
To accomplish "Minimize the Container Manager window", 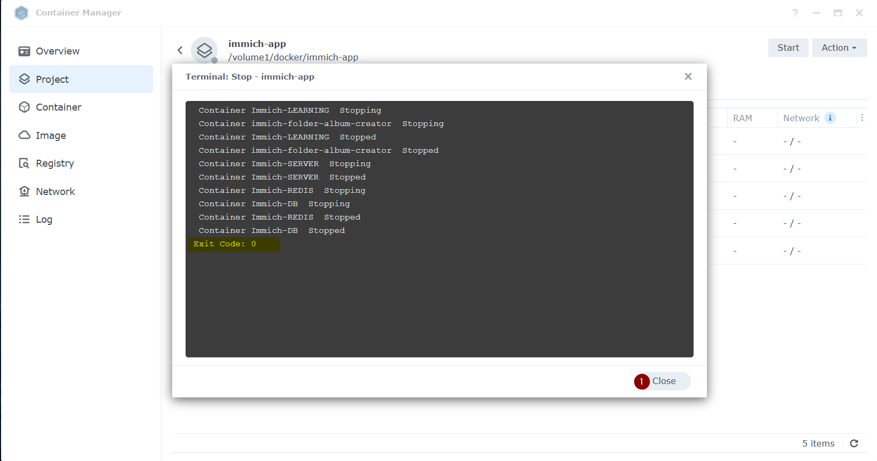I will [817, 13].
